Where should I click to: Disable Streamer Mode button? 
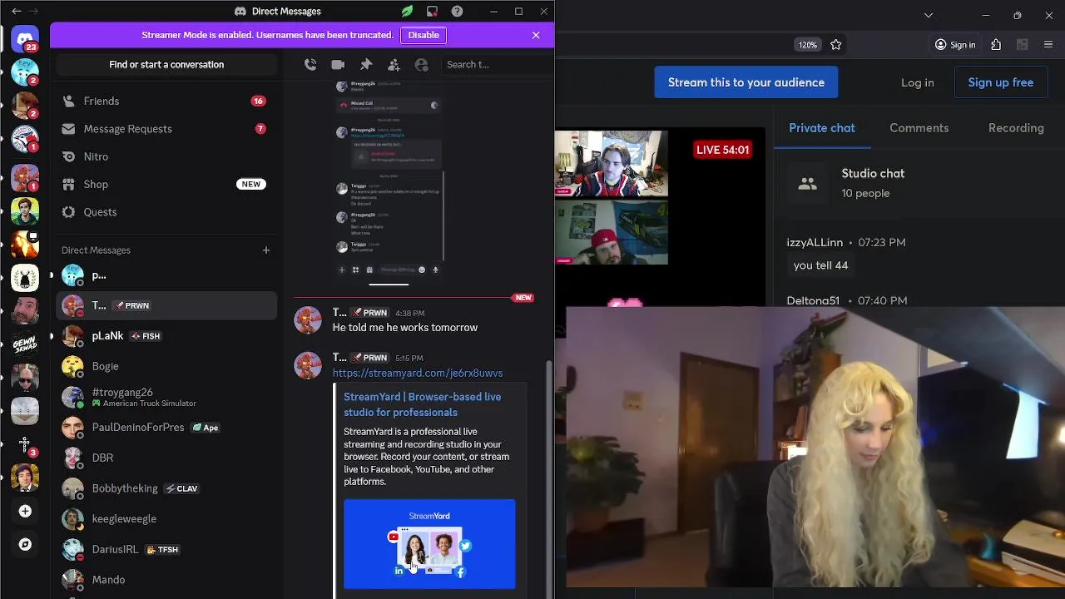click(x=424, y=35)
